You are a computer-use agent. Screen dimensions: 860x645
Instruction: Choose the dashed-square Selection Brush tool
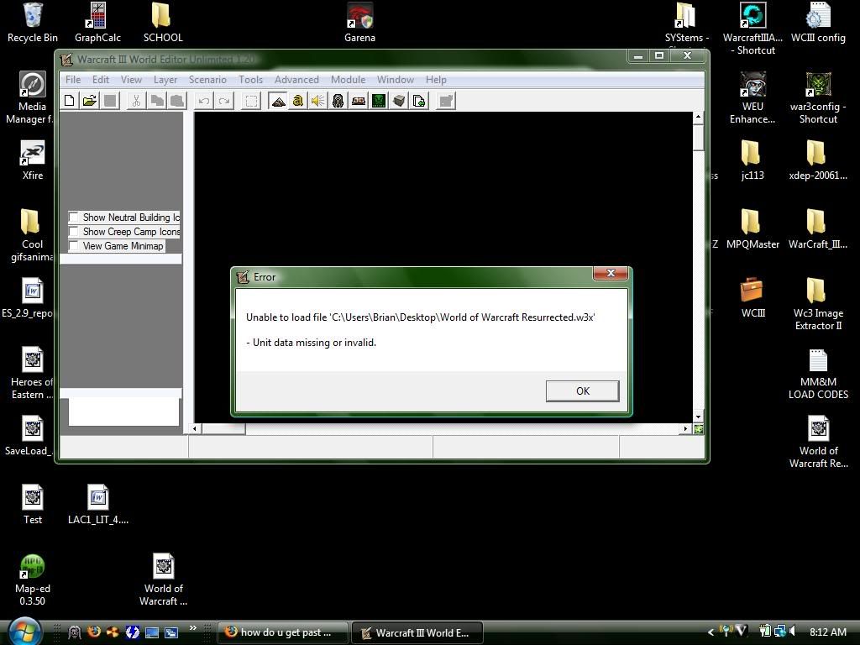click(x=251, y=101)
